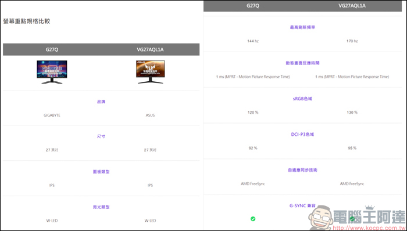
Task: Select the VG27AQL1A header above the 170 hz value
Action: [x=352, y=6]
